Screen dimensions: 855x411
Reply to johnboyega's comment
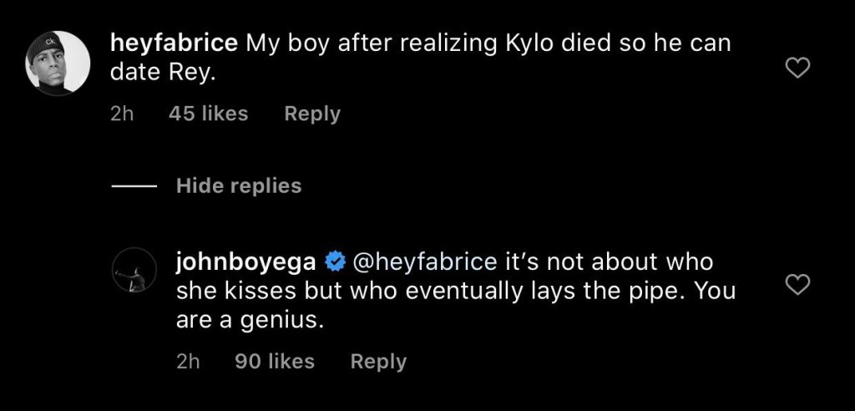point(378,361)
